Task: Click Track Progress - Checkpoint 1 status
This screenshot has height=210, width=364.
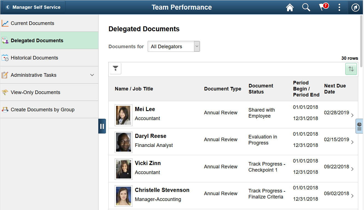Action: pyautogui.click(x=267, y=167)
